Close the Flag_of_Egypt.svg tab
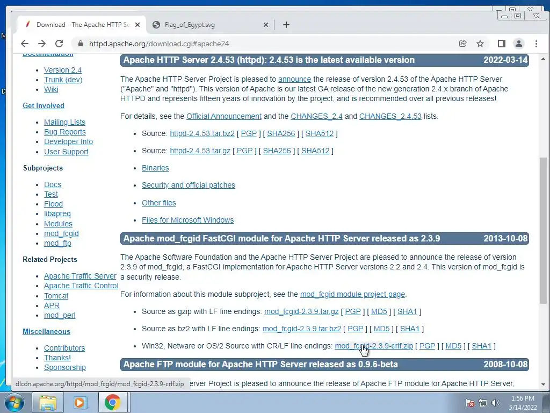 click(265, 25)
